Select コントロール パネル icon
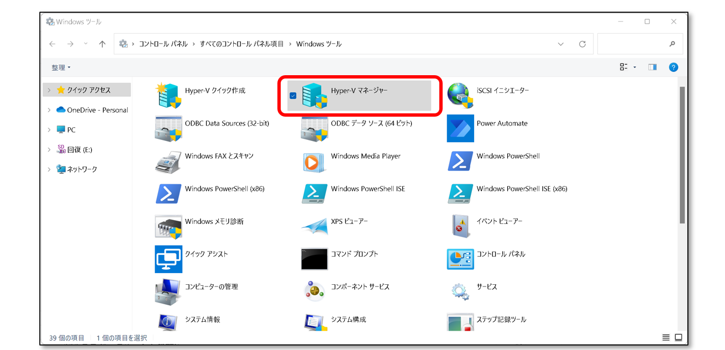 click(460, 259)
